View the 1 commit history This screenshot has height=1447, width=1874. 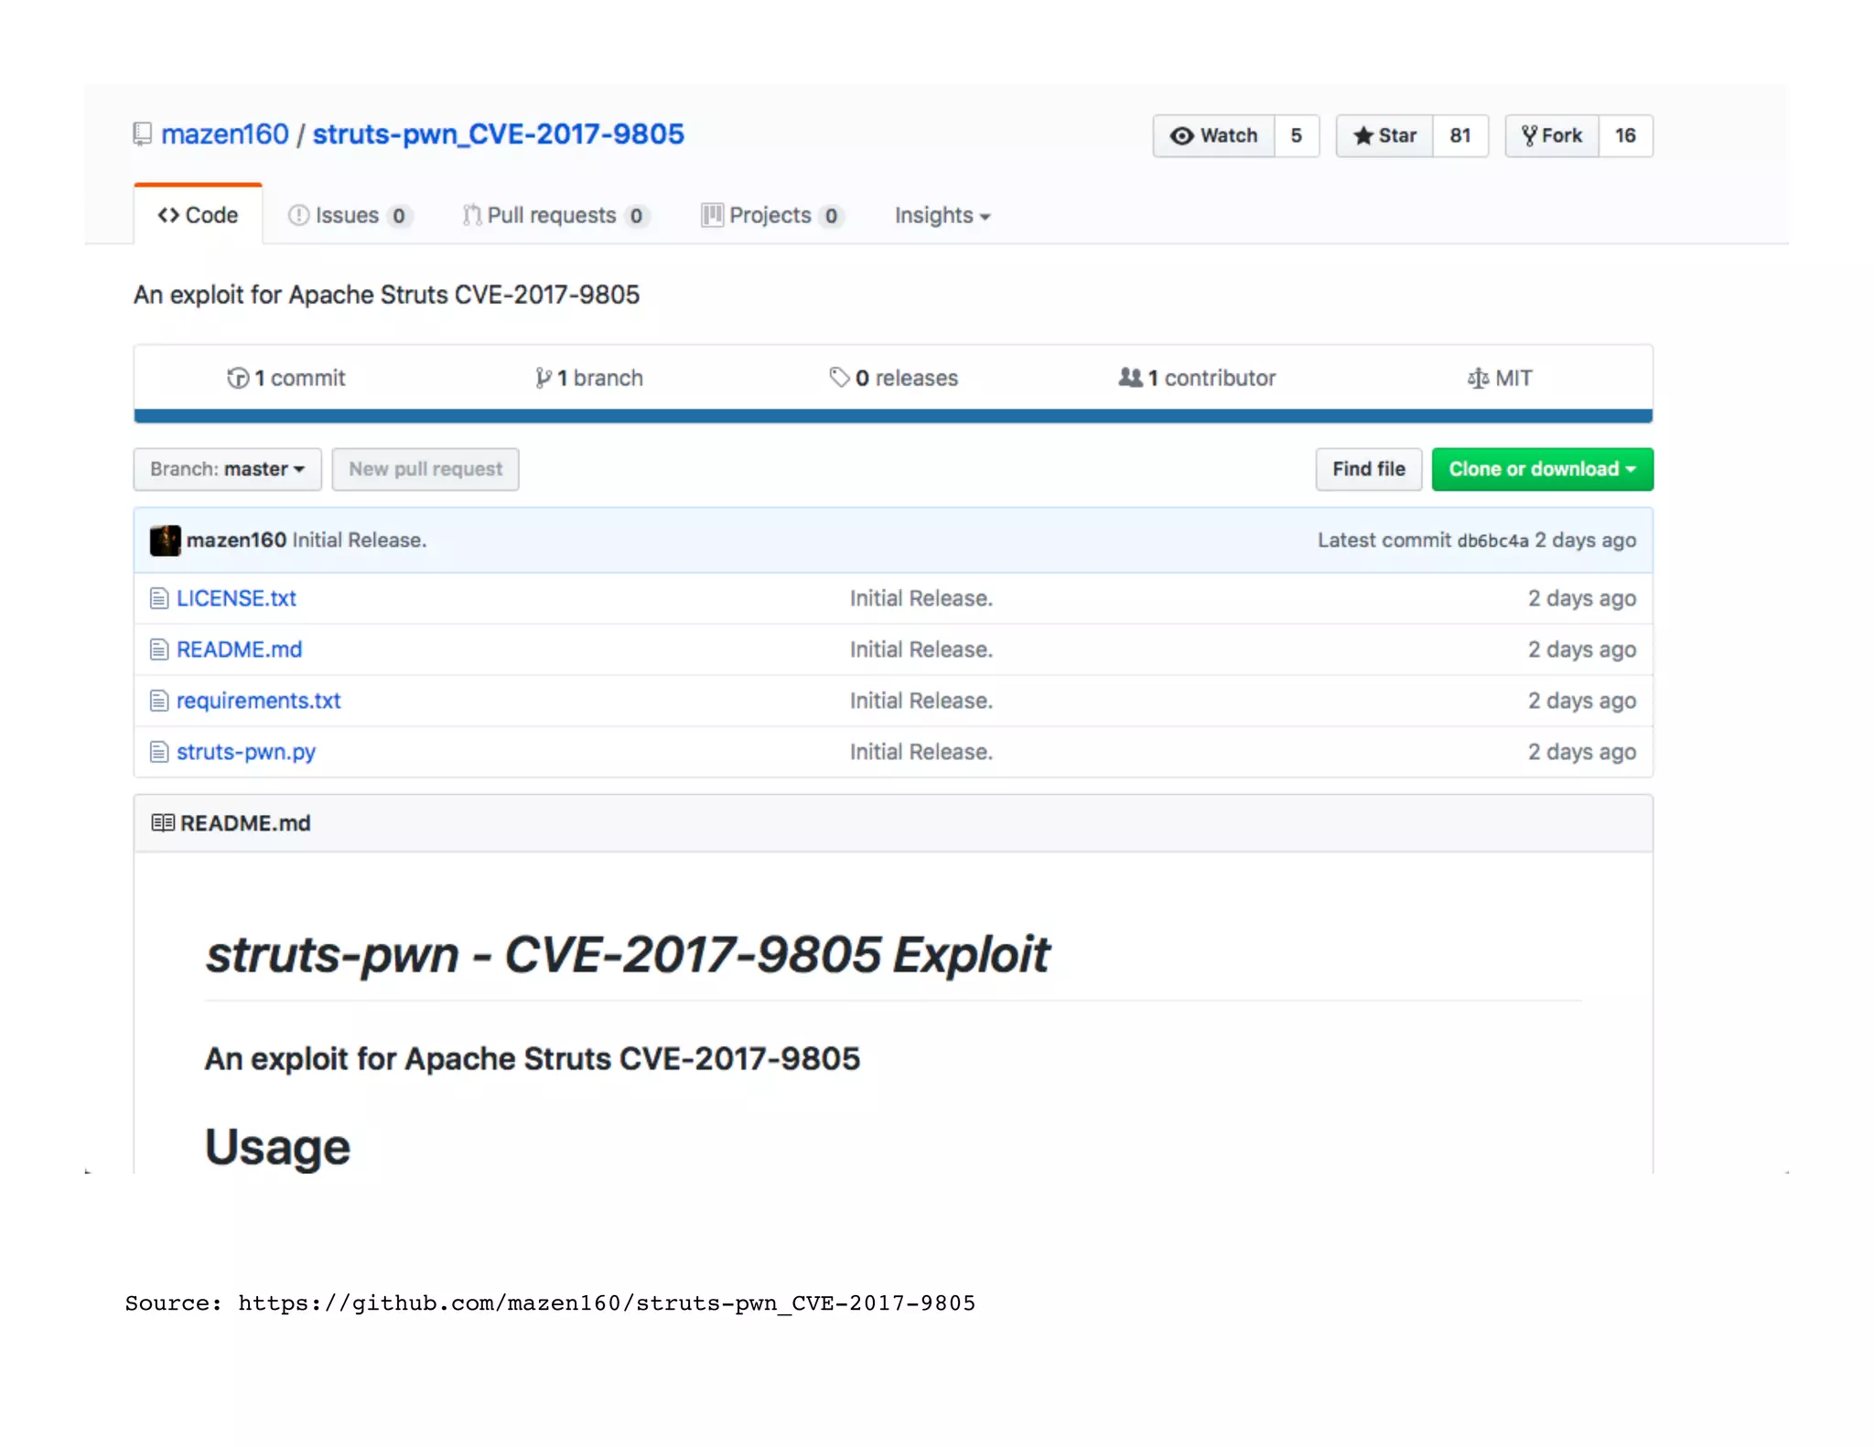pyautogui.click(x=285, y=378)
